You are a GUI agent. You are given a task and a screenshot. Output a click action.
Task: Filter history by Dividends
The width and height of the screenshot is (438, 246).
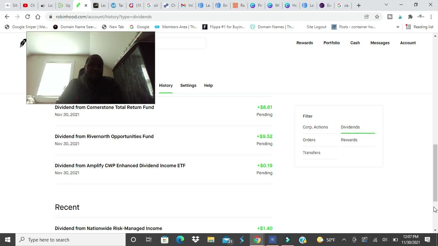350,127
